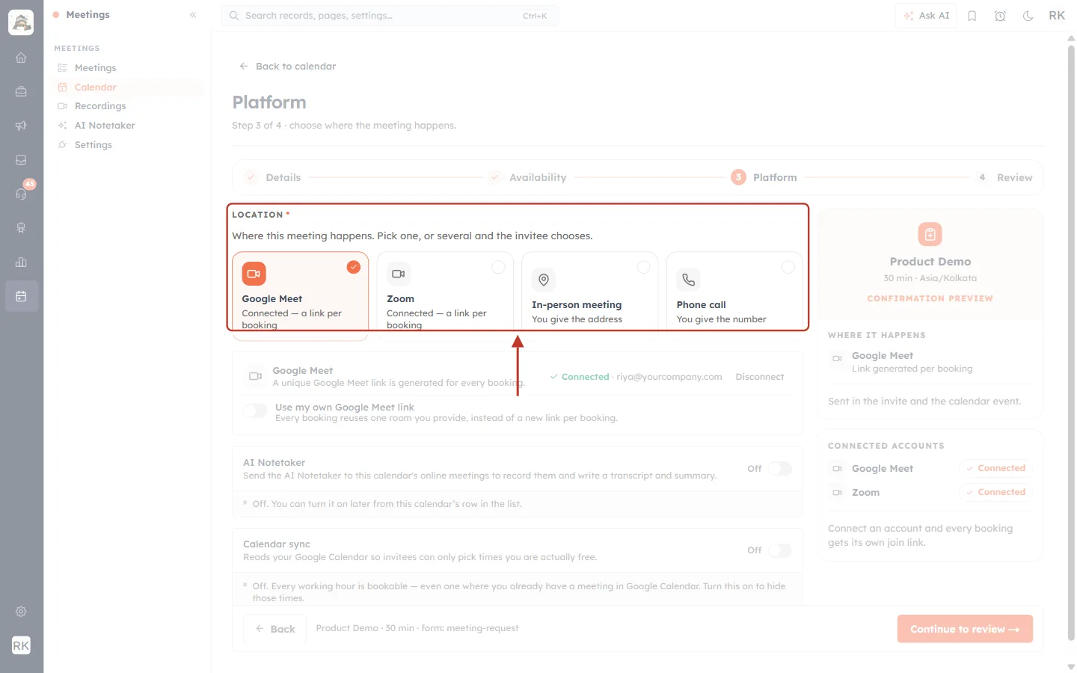Screen dimensions: 1077x673
Task: Disconnect the Google Meet account
Action: (x=760, y=377)
